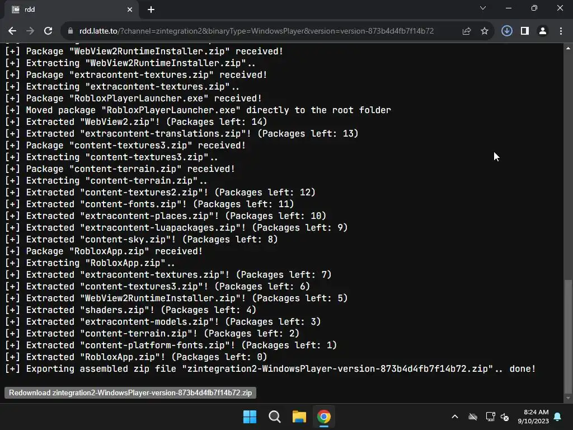573x430 pixels.
Task: Click the 'Extracted "content-platform-fonts.zip"' log line
Action: point(171,345)
